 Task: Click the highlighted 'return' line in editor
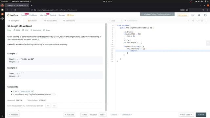(x=163, y=51)
